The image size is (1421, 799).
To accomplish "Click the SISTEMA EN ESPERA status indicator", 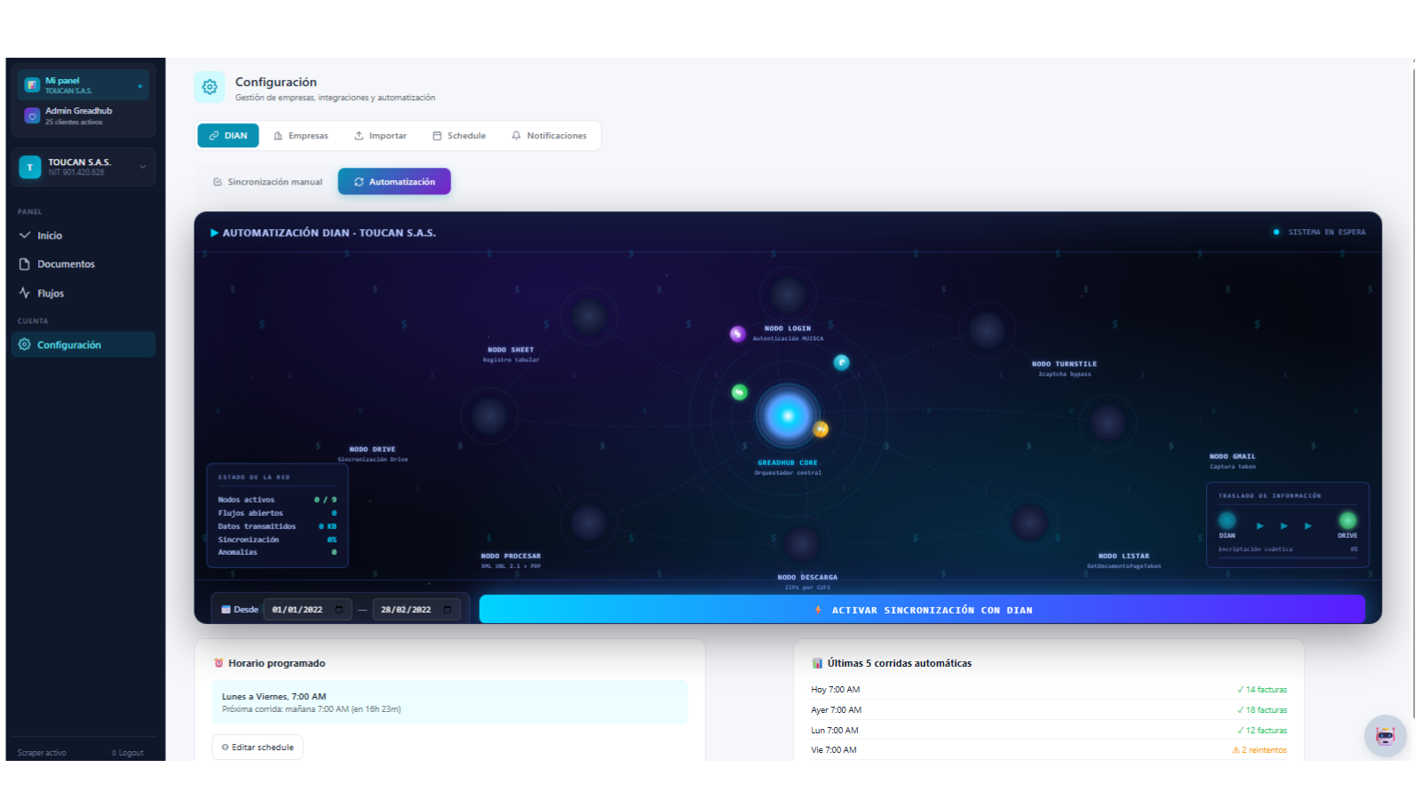I will [1320, 232].
